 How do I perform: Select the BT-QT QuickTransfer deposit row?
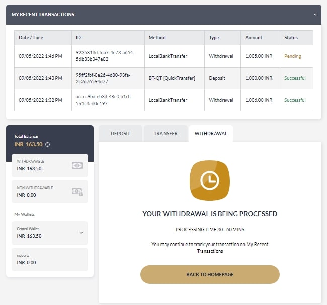[172, 78]
